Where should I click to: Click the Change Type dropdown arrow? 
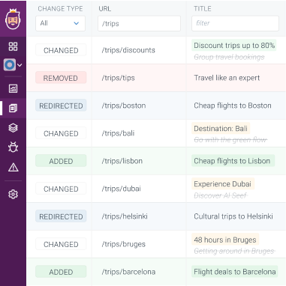(x=77, y=23)
